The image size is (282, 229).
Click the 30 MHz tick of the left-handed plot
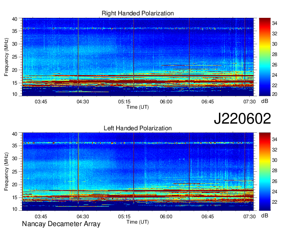15,158
